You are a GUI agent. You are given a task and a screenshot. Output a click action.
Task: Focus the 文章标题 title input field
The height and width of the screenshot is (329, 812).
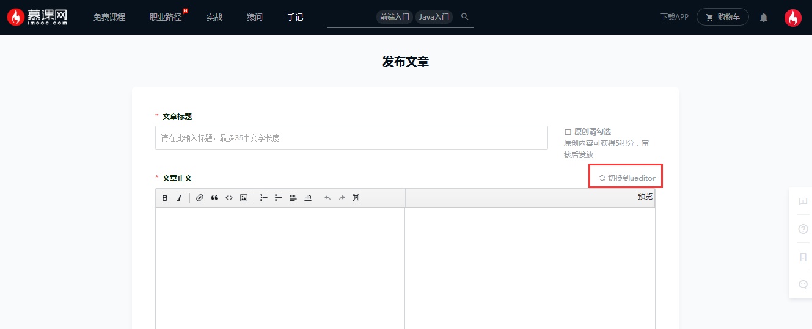tap(351, 138)
